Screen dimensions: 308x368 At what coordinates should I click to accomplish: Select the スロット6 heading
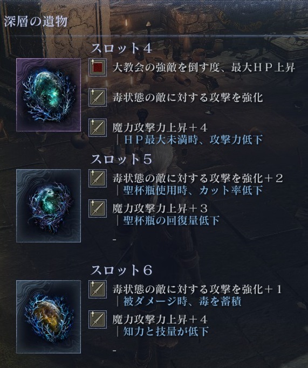[121, 270]
